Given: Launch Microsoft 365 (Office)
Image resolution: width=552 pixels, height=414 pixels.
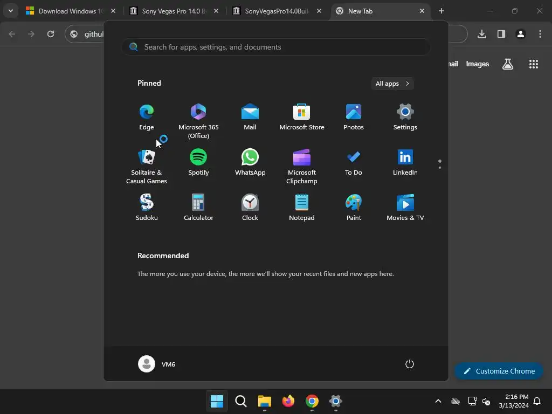Looking at the screenshot, I should (x=198, y=121).
